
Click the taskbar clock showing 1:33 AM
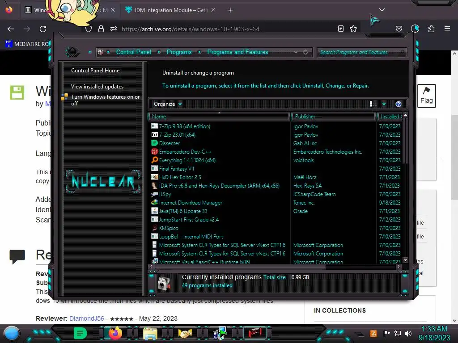434,333
